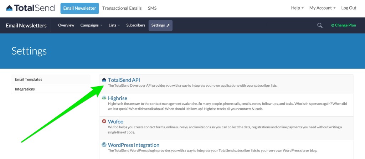Viewport: 365px width, 159px height.
Task: Click the Email Newsletters heading
Action: click(x=26, y=26)
